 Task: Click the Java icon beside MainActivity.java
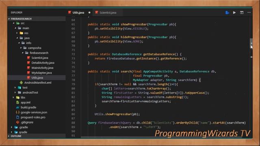tap(28, 68)
